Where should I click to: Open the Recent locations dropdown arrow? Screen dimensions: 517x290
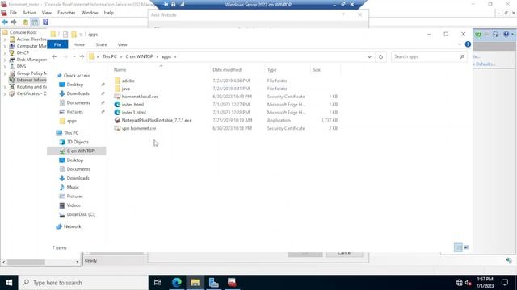[x=74, y=56]
